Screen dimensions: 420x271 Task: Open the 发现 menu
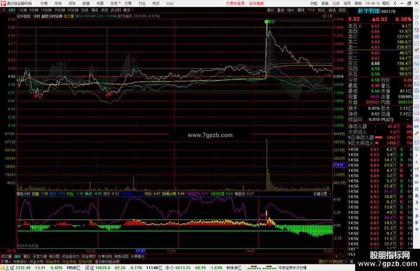tap(114, 3)
